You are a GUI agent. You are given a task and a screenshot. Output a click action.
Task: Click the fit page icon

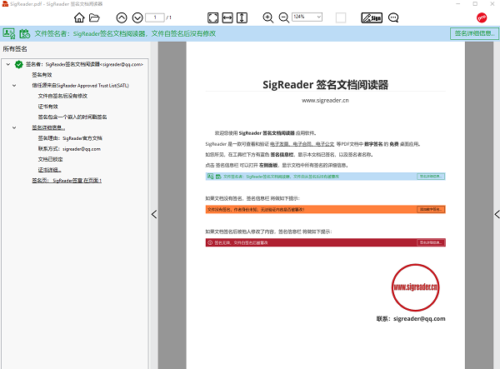pyautogui.click(x=212, y=17)
